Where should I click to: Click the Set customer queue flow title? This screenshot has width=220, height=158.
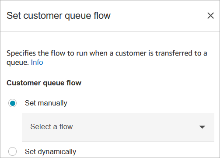click(59, 16)
